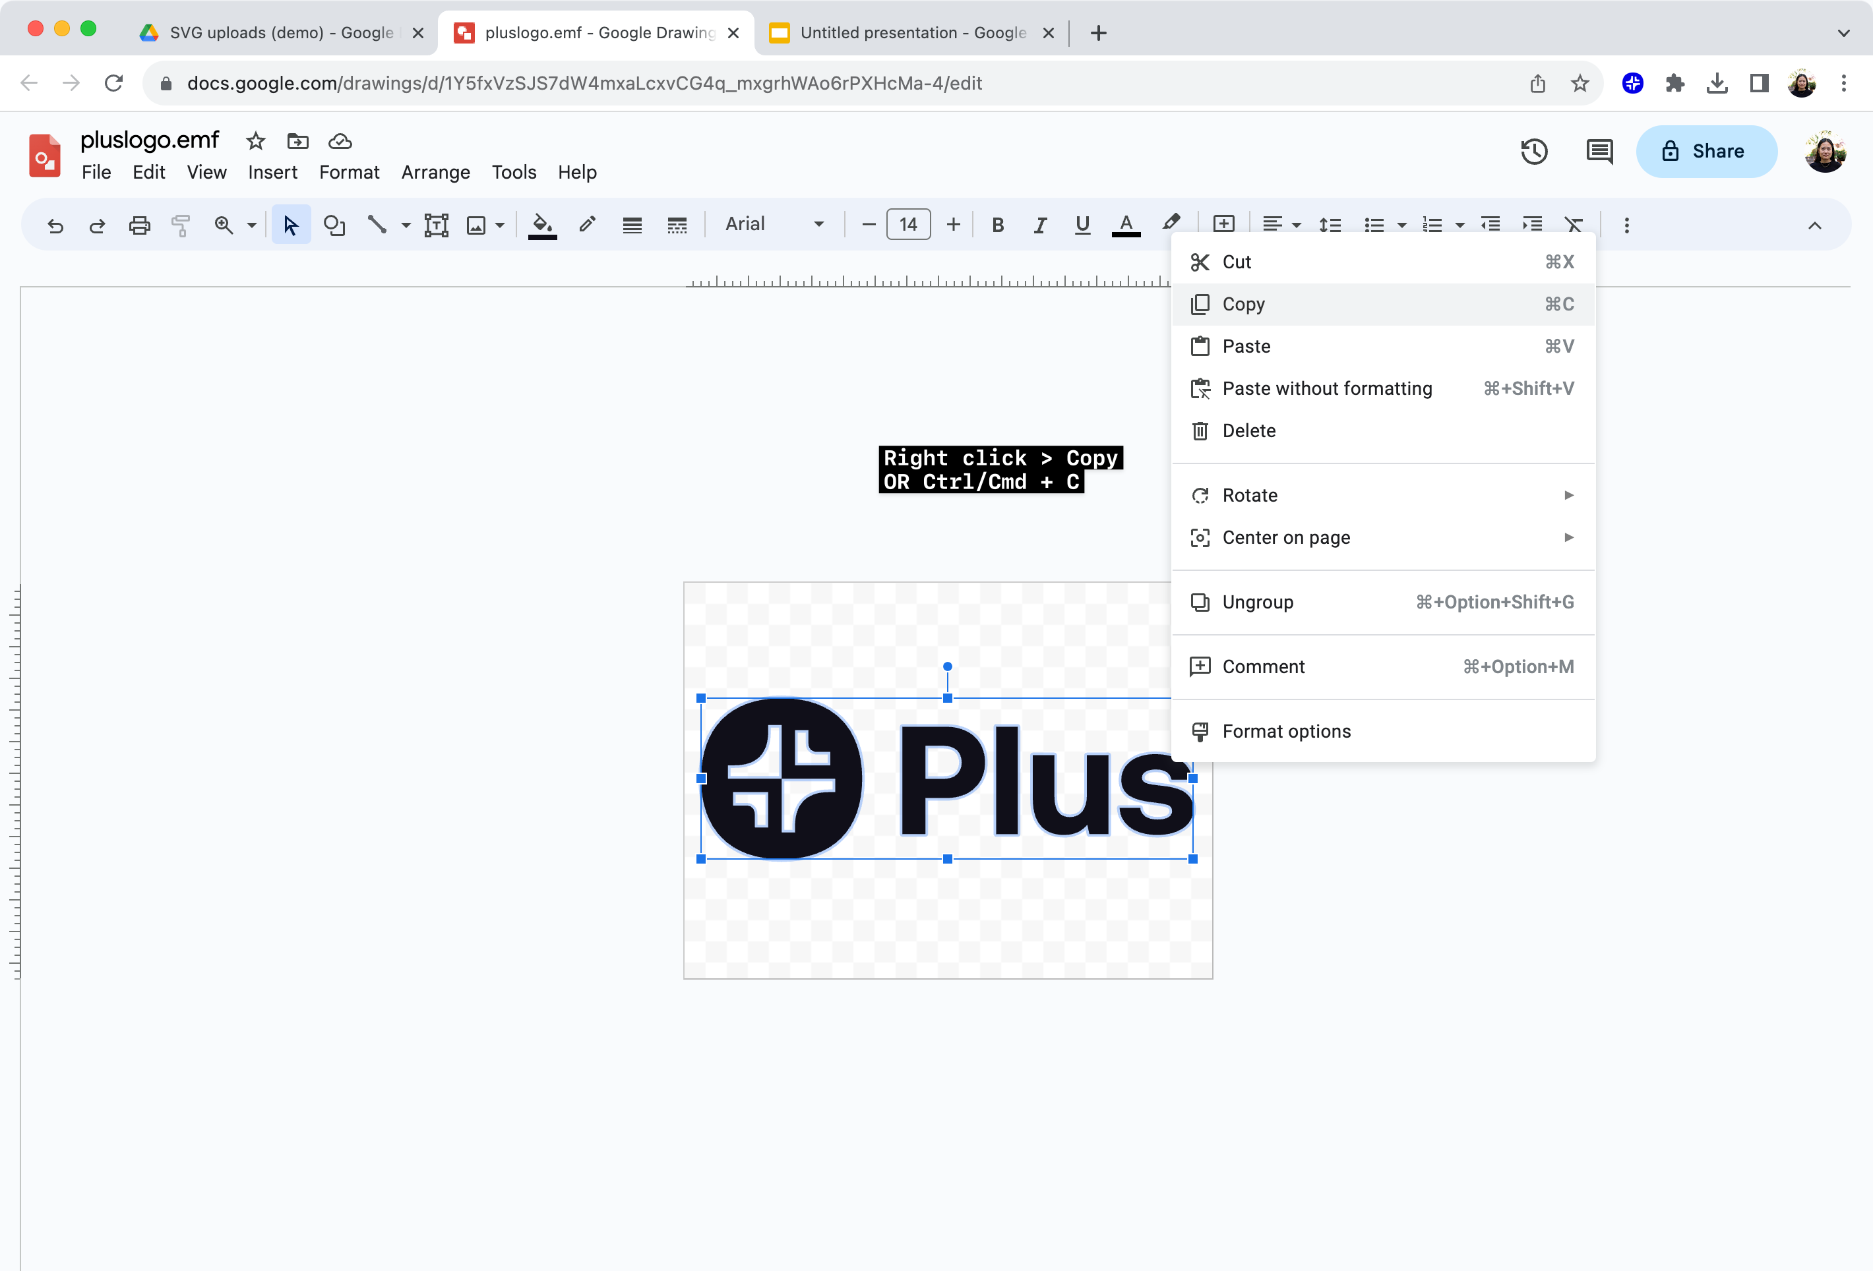Choose Ungroup from the context menu
The width and height of the screenshot is (1873, 1271).
click(1383, 603)
